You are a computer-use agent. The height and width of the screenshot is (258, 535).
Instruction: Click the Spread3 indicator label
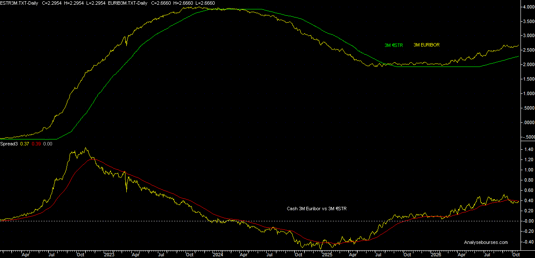point(9,144)
